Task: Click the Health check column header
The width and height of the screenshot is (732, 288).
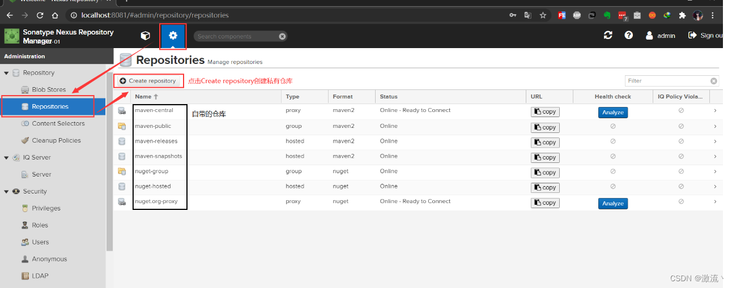Action: (x=613, y=97)
